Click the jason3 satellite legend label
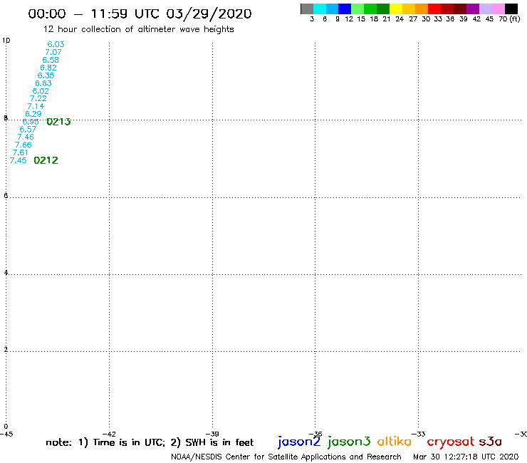 tap(349, 442)
